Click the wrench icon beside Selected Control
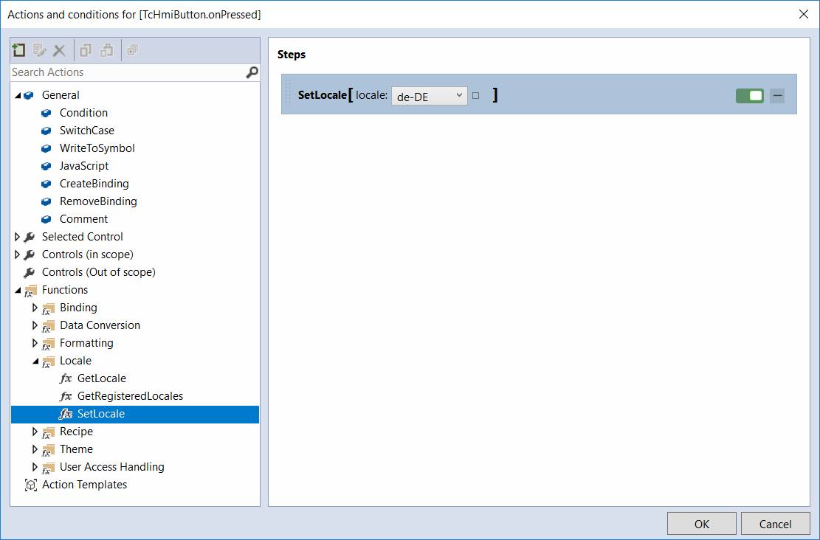Image resolution: width=820 pixels, height=540 pixels. tap(30, 238)
